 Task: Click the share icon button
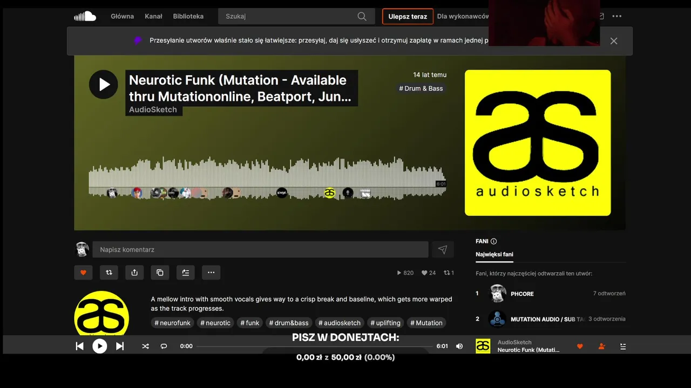(x=134, y=273)
